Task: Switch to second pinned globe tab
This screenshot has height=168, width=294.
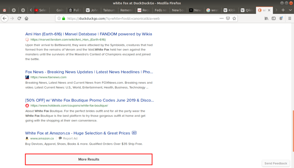Action: [23, 10]
